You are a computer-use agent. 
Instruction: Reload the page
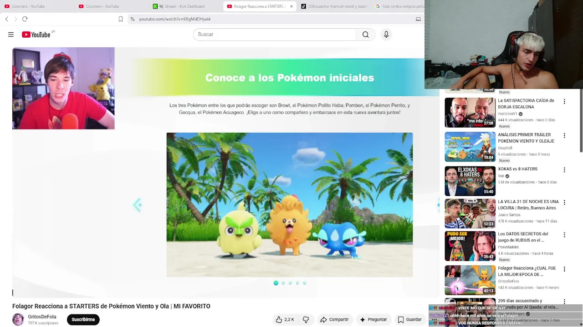[x=25, y=19]
